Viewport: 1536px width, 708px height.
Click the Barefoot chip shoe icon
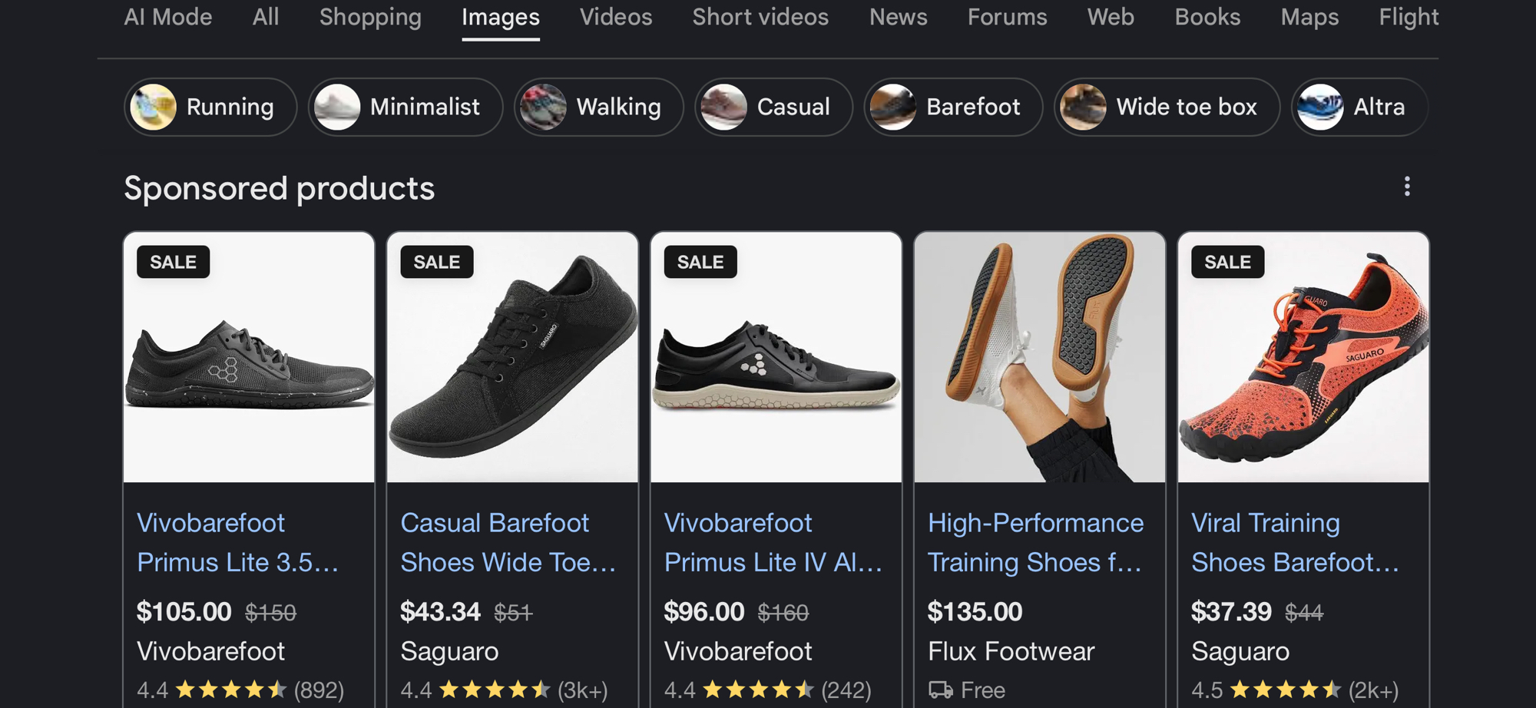click(x=892, y=107)
